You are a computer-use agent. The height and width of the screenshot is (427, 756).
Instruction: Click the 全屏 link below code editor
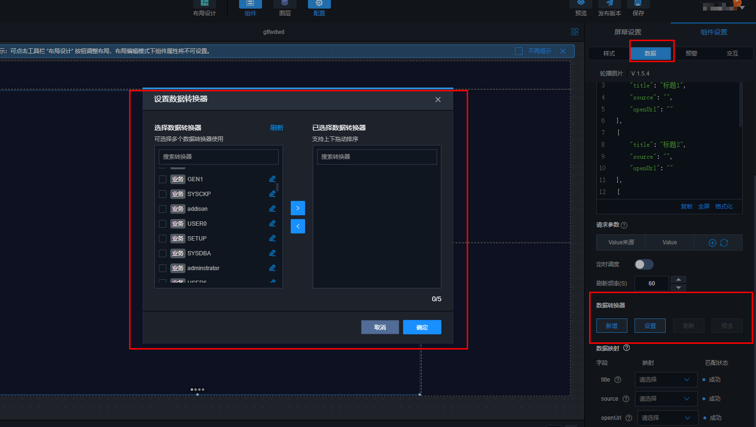pos(704,207)
